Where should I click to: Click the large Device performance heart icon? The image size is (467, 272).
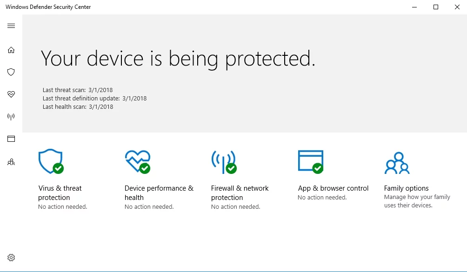click(x=137, y=161)
